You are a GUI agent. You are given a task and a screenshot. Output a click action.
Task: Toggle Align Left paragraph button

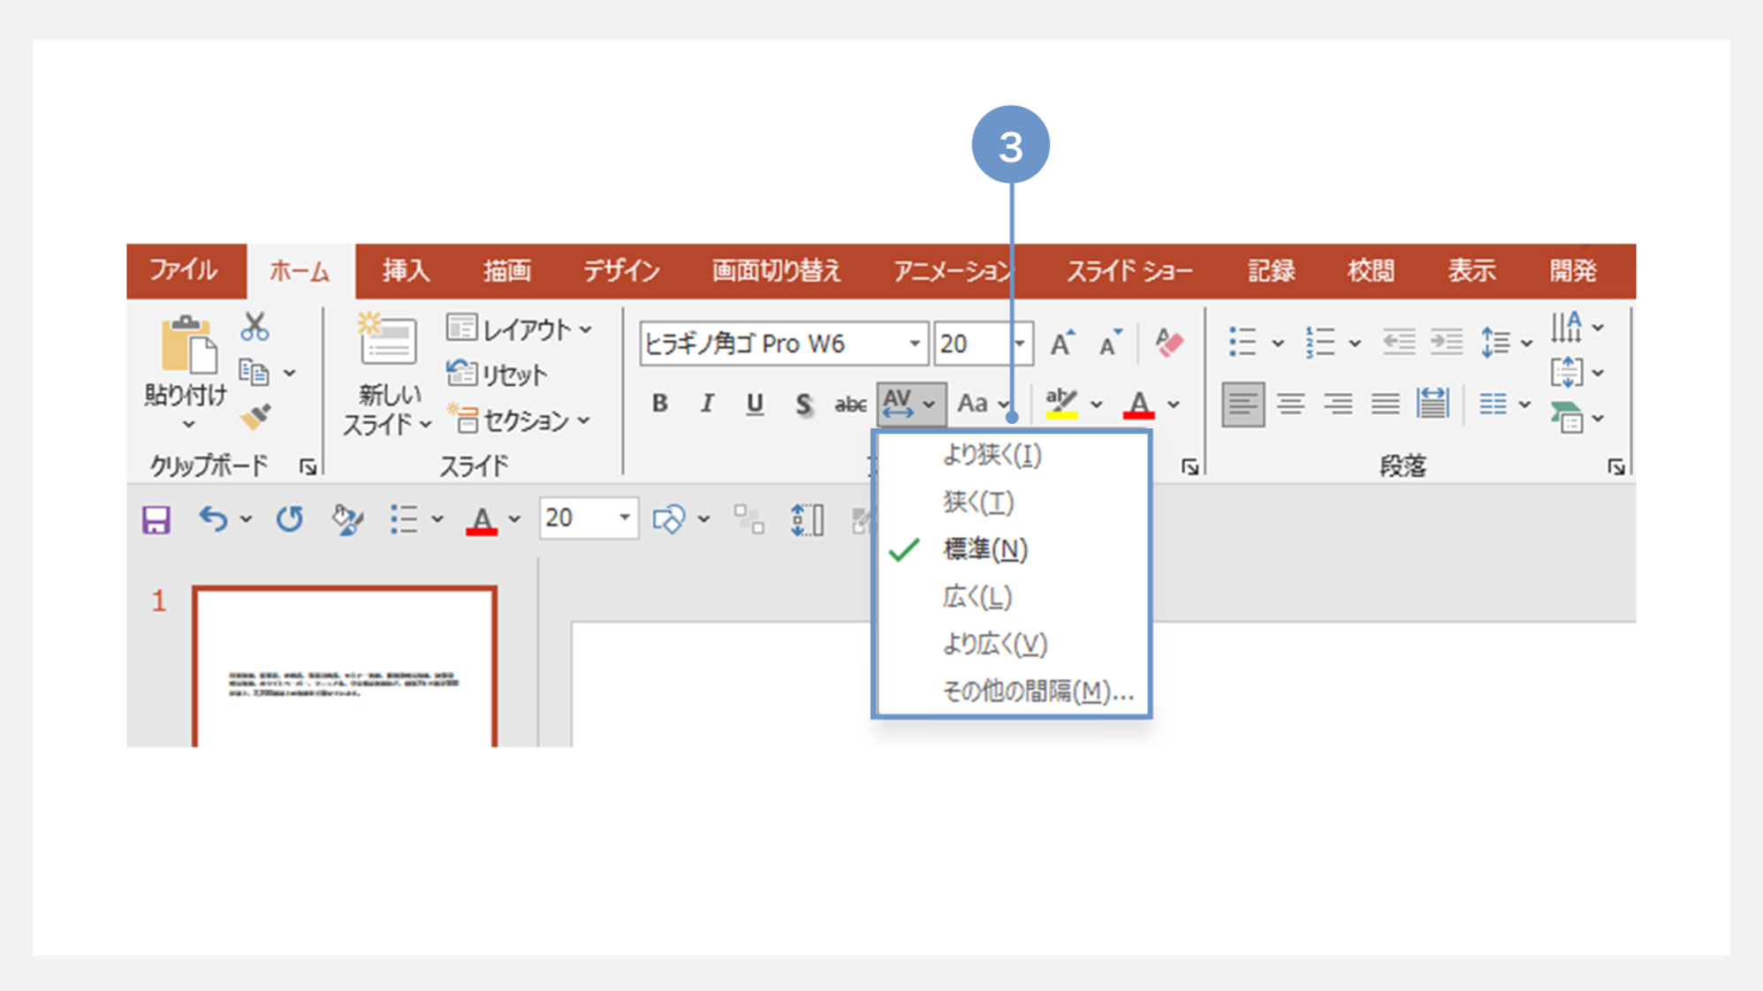pyautogui.click(x=1242, y=405)
